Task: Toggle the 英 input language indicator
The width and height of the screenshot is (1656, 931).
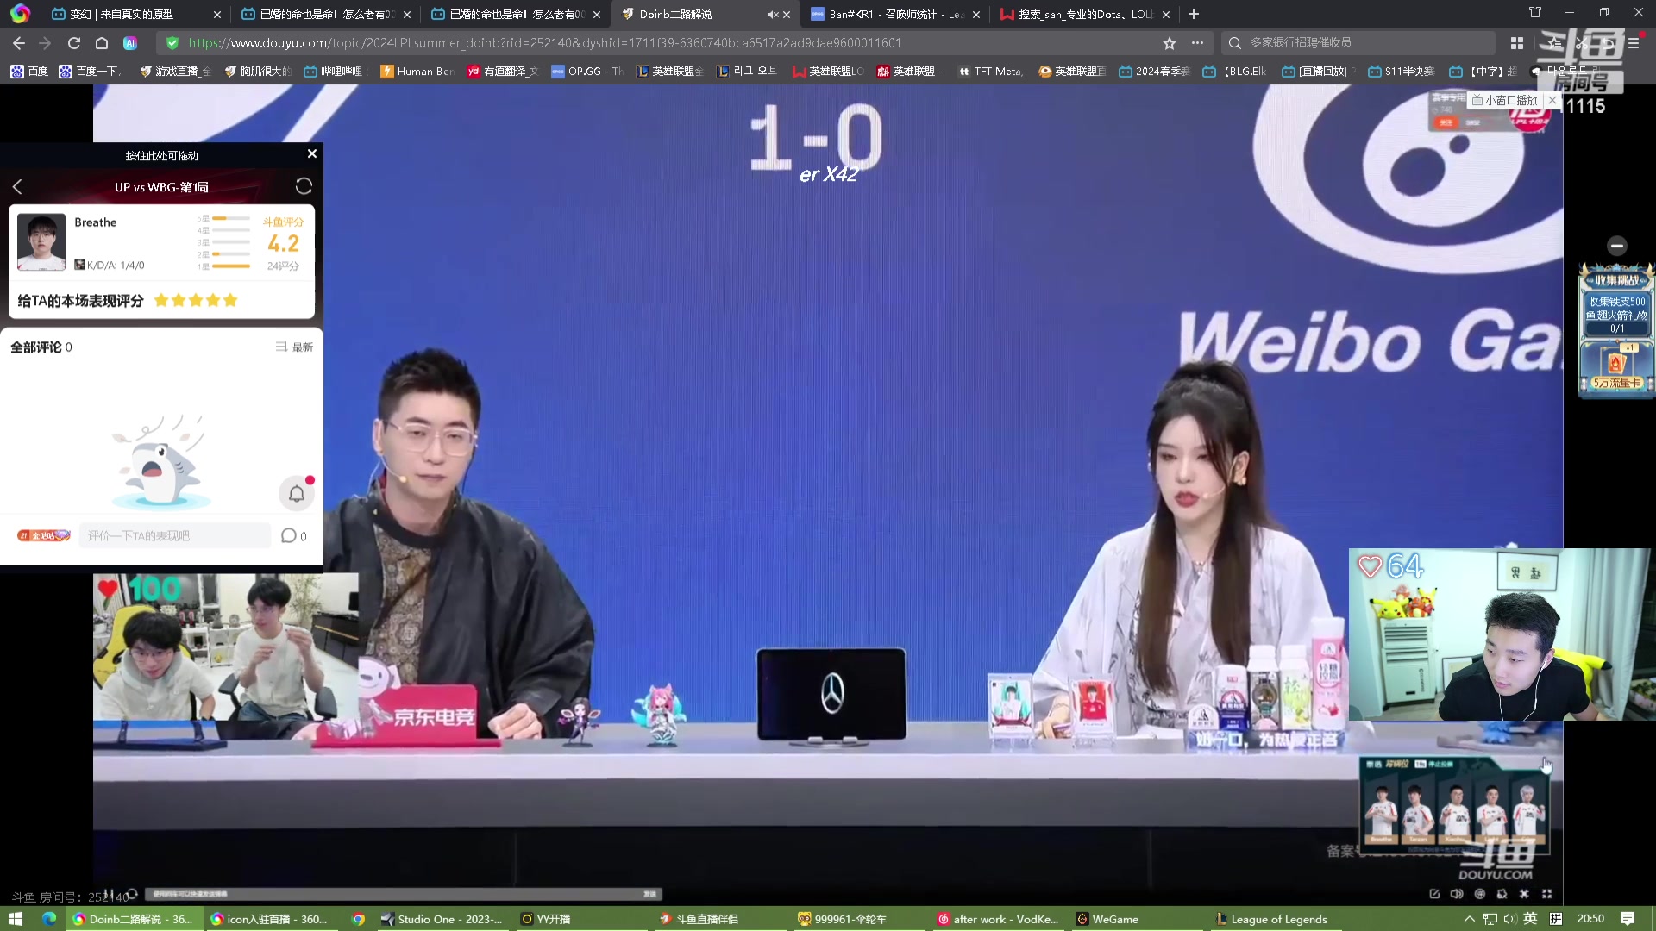Action: [1530, 919]
